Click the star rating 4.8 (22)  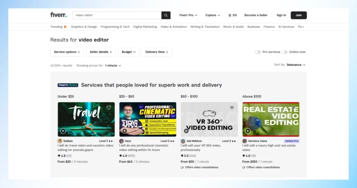[64, 156]
